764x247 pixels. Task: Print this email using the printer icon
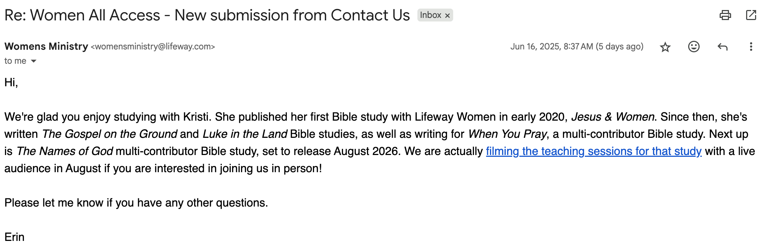(x=725, y=15)
